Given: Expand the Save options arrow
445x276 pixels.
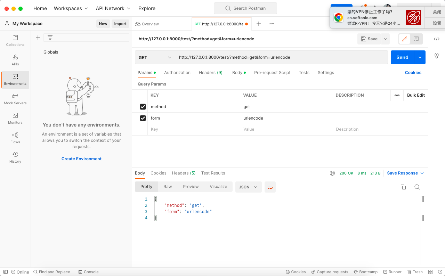Looking at the screenshot, I should [386, 39].
